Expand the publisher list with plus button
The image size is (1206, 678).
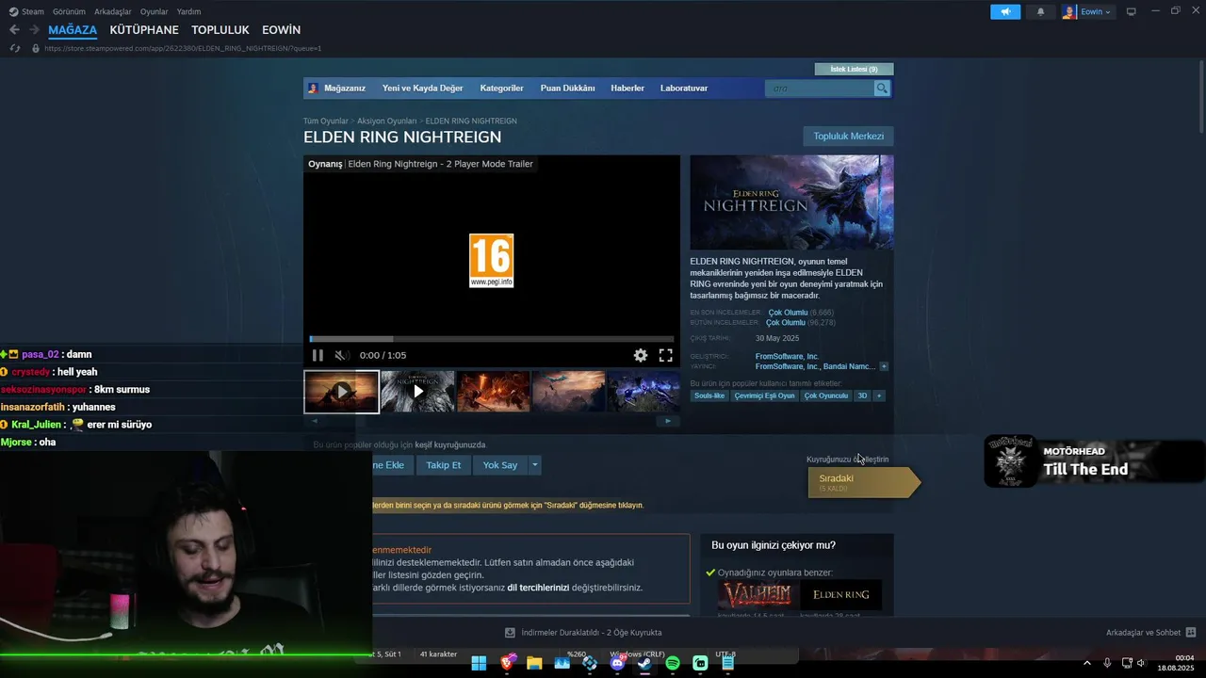(884, 366)
